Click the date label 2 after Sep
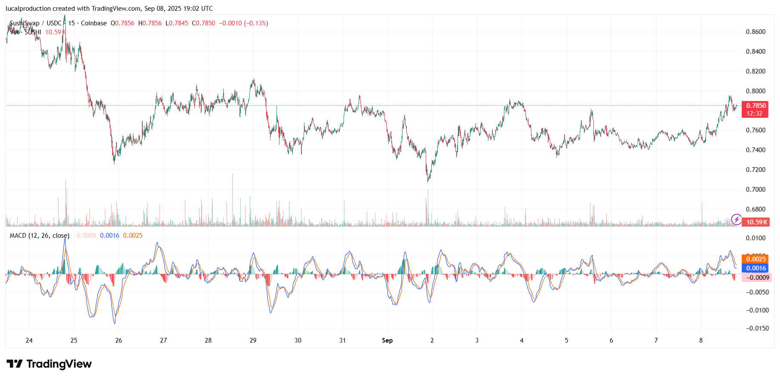 432,340
